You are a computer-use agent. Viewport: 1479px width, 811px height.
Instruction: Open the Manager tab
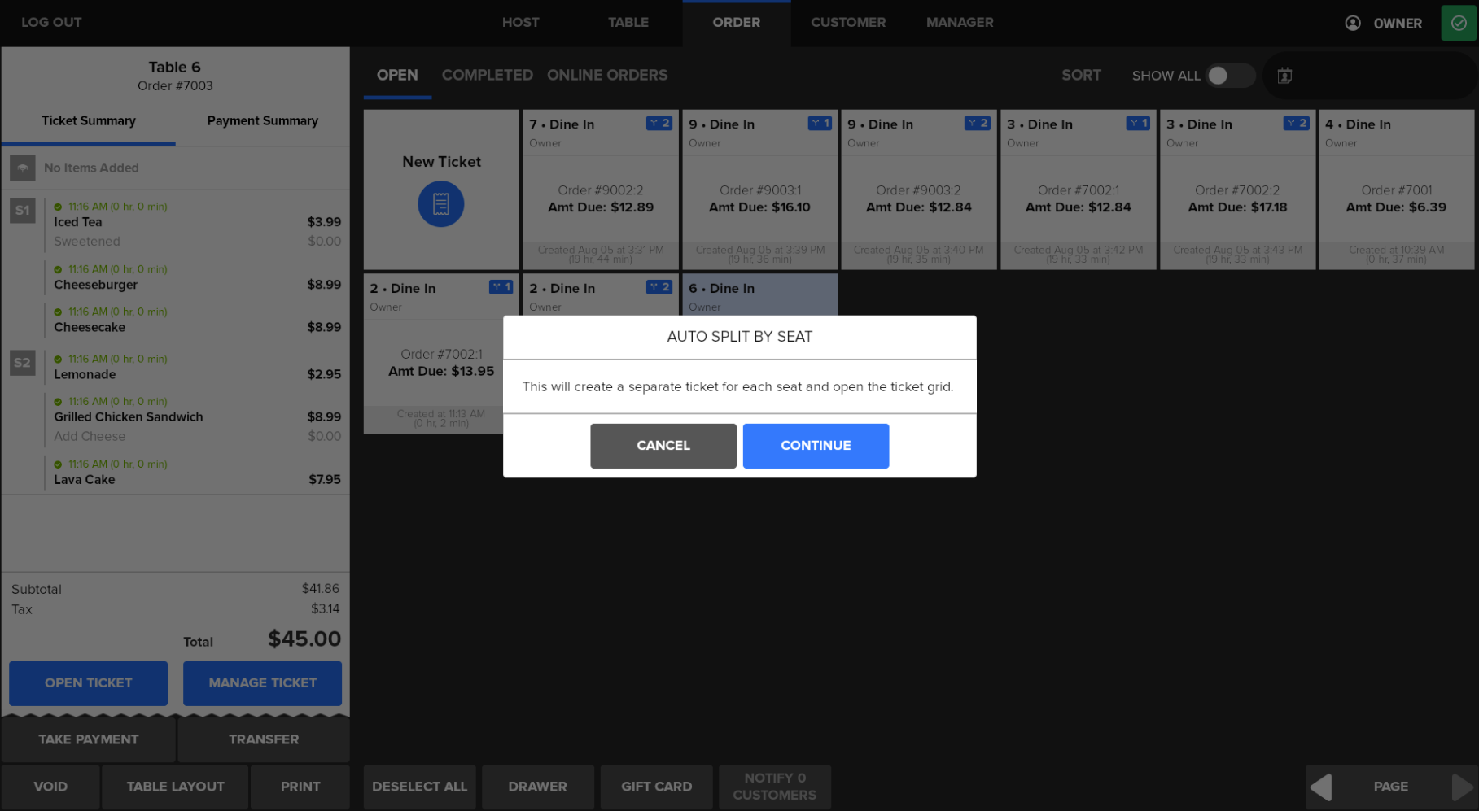960,23
